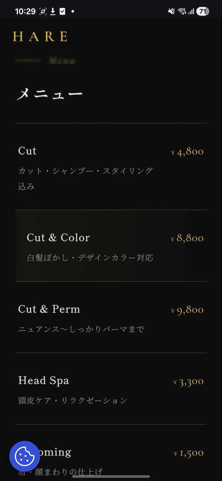
Task: Open the cookie settings floating button
Action: [x=25, y=456]
